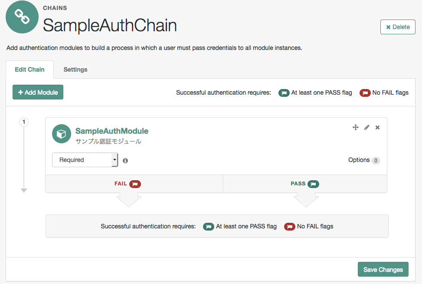Click the cube icon of SampleAuthModule
The height and width of the screenshot is (284, 422).
point(61,134)
